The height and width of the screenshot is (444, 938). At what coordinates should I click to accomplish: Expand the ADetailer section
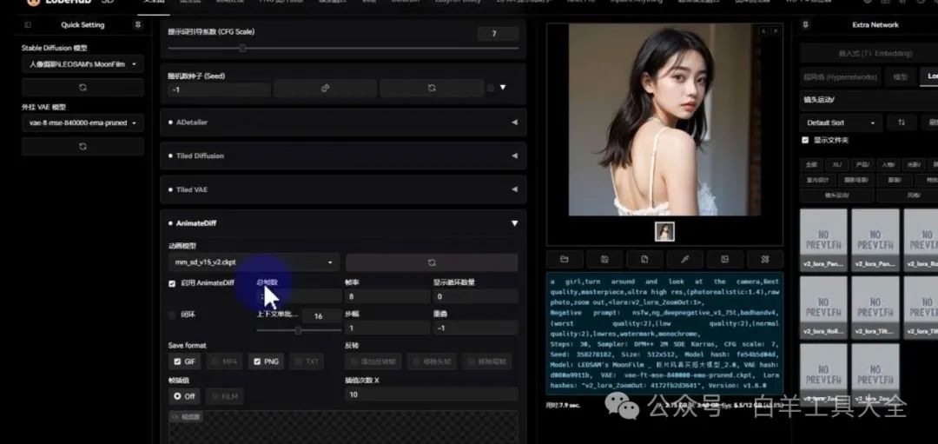343,122
